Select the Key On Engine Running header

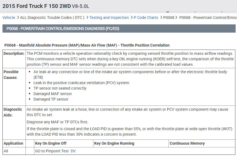pos(114,143)
